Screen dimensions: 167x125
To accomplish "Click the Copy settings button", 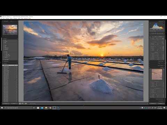I will (6, 103).
